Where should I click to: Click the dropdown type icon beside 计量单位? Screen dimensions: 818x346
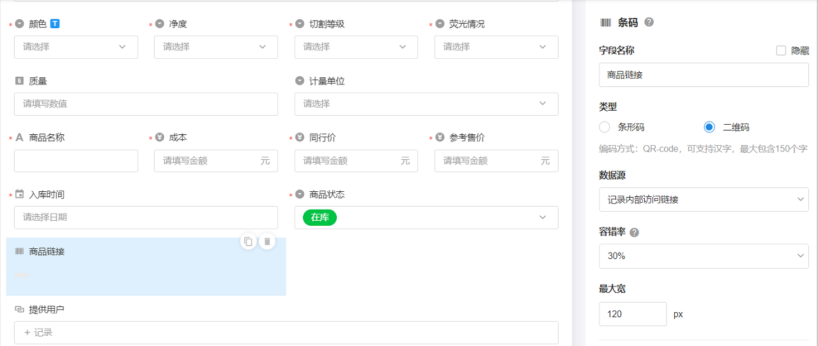point(300,81)
